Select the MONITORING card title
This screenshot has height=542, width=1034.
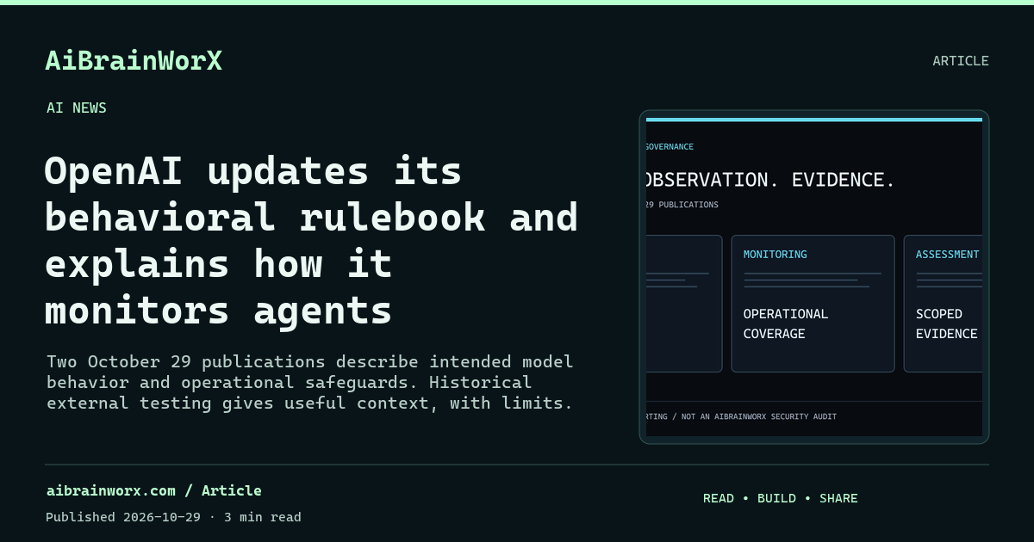(775, 255)
